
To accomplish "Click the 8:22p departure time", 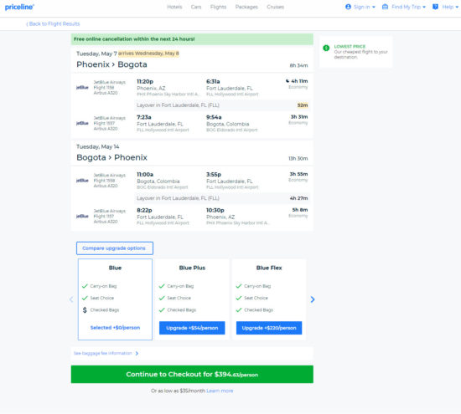I will tap(144, 210).
